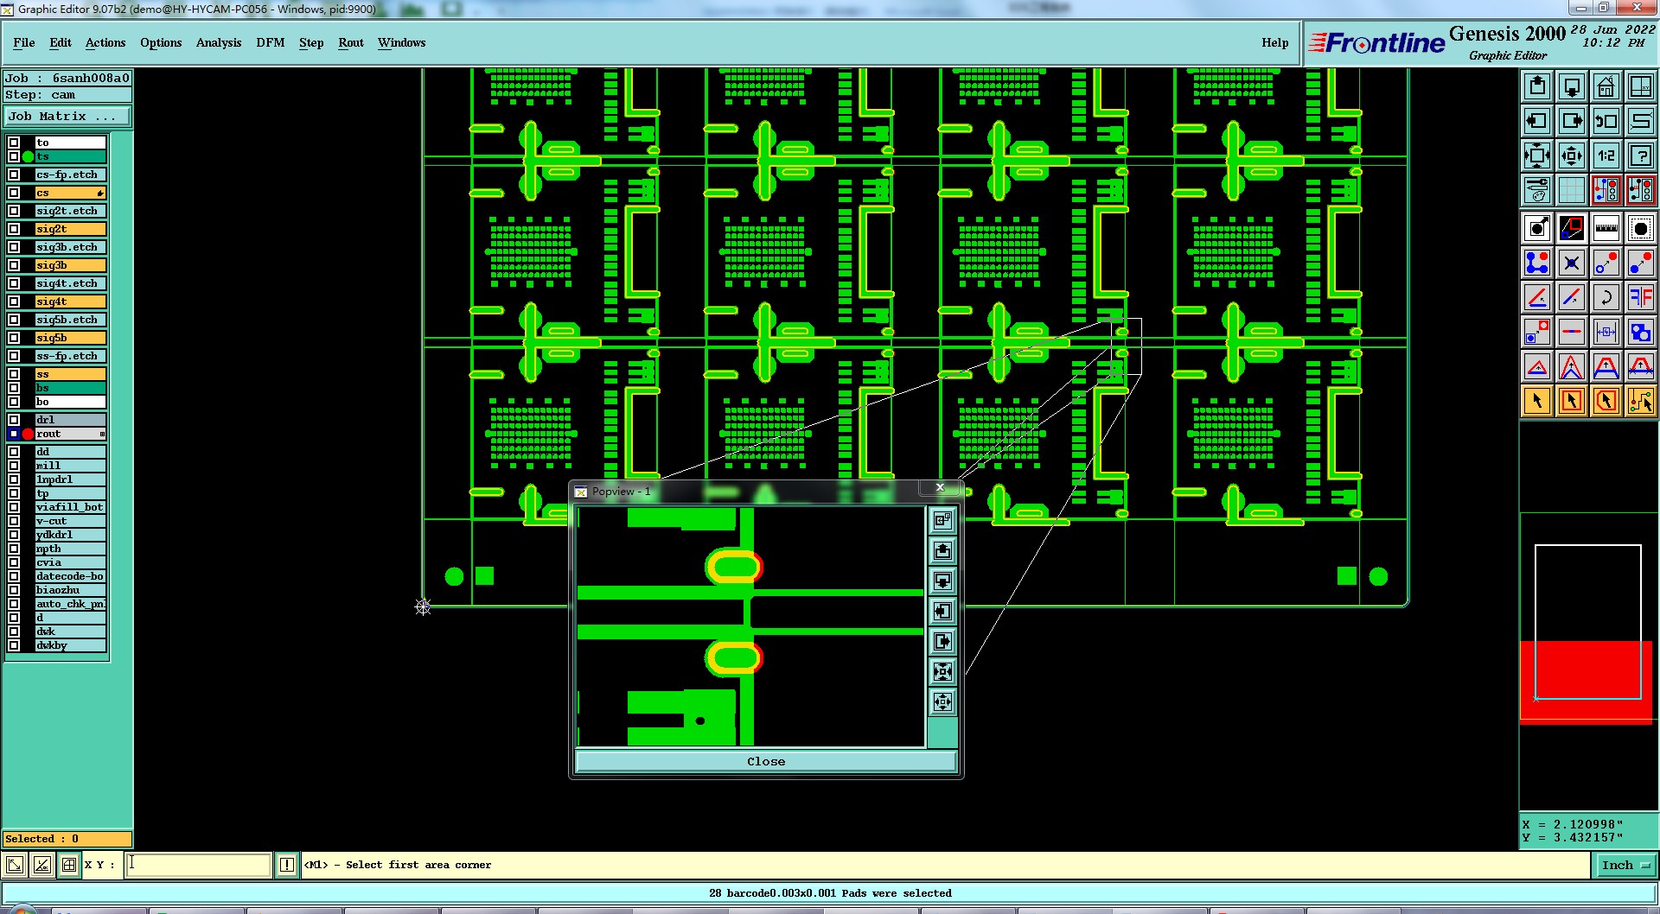Select the layer name biaozhu
The image size is (1660, 914).
71,590
